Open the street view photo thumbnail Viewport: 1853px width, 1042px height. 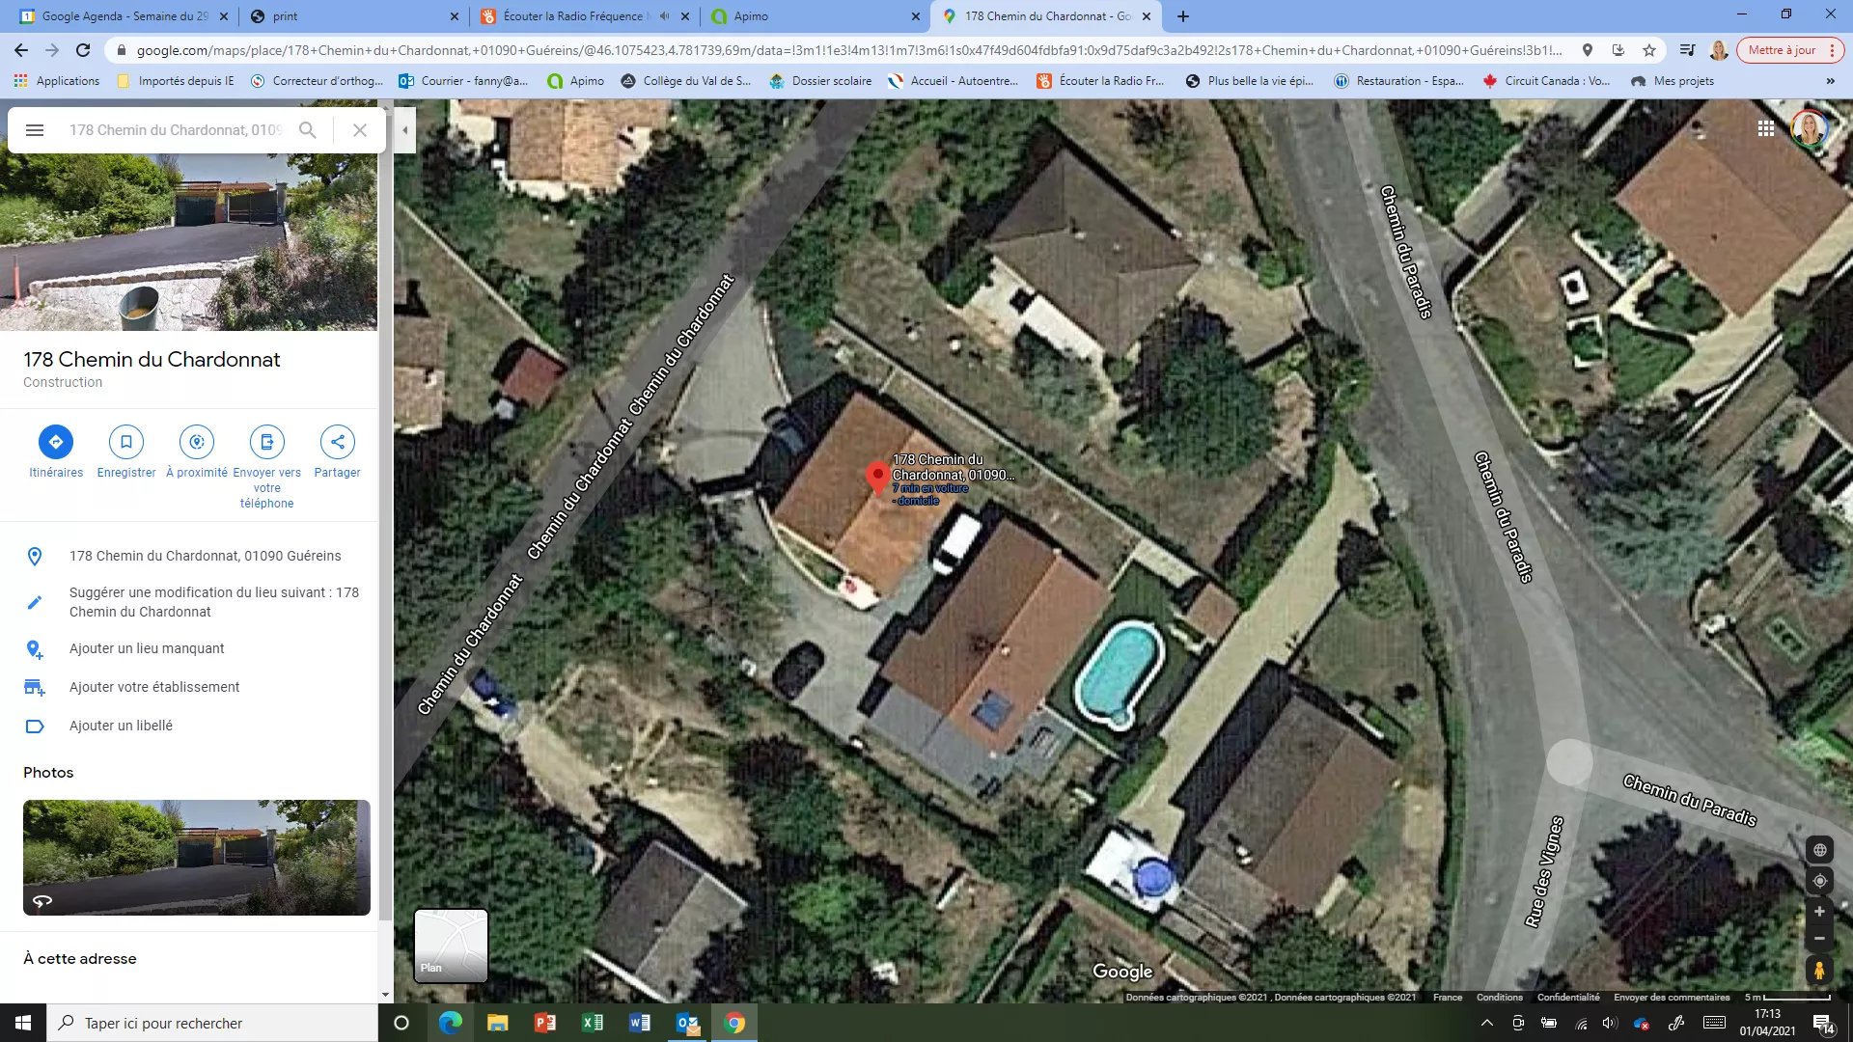(x=197, y=858)
